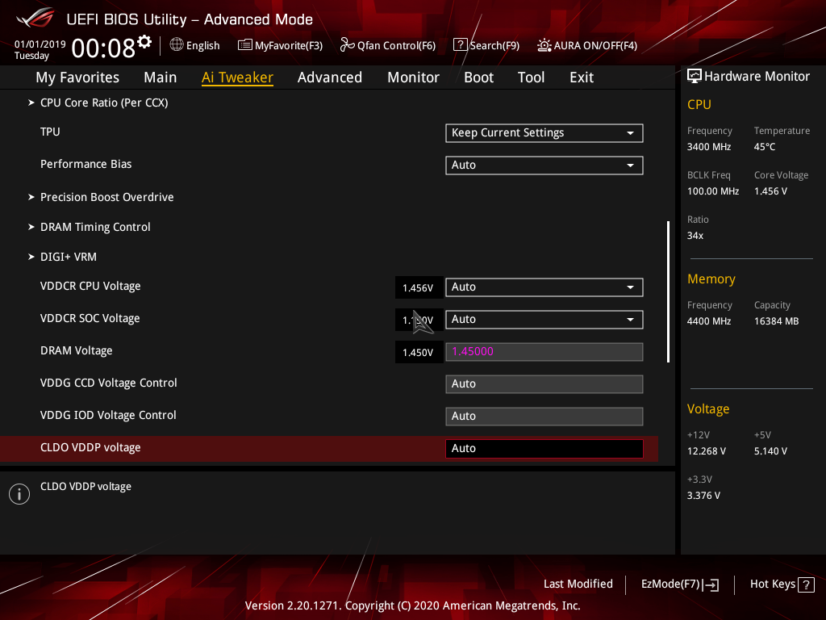Click the Performance Bias label
The width and height of the screenshot is (826, 620).
(x=86, y=164)
